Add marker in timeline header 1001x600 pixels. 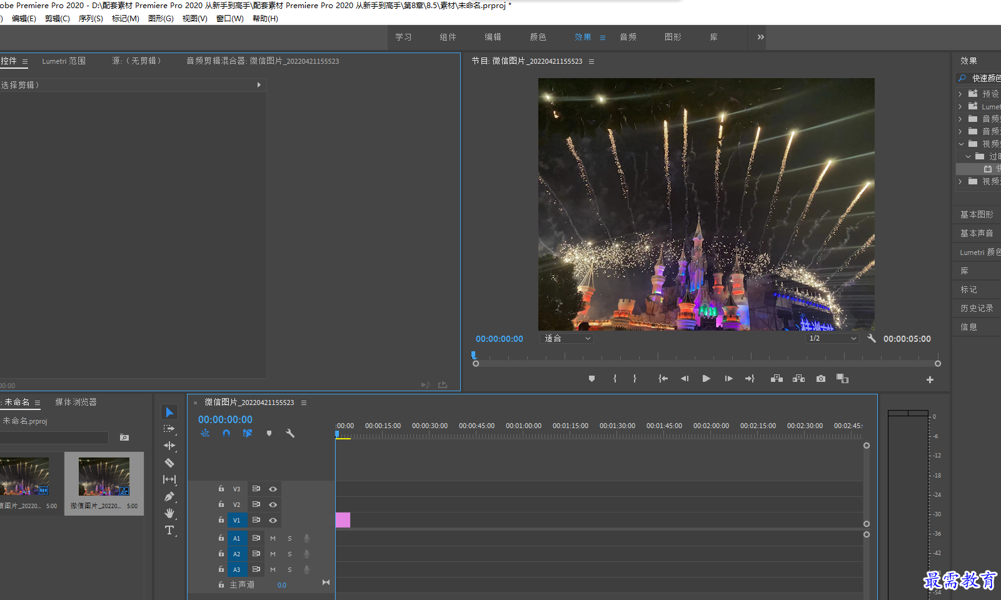(x=269, y=433)
